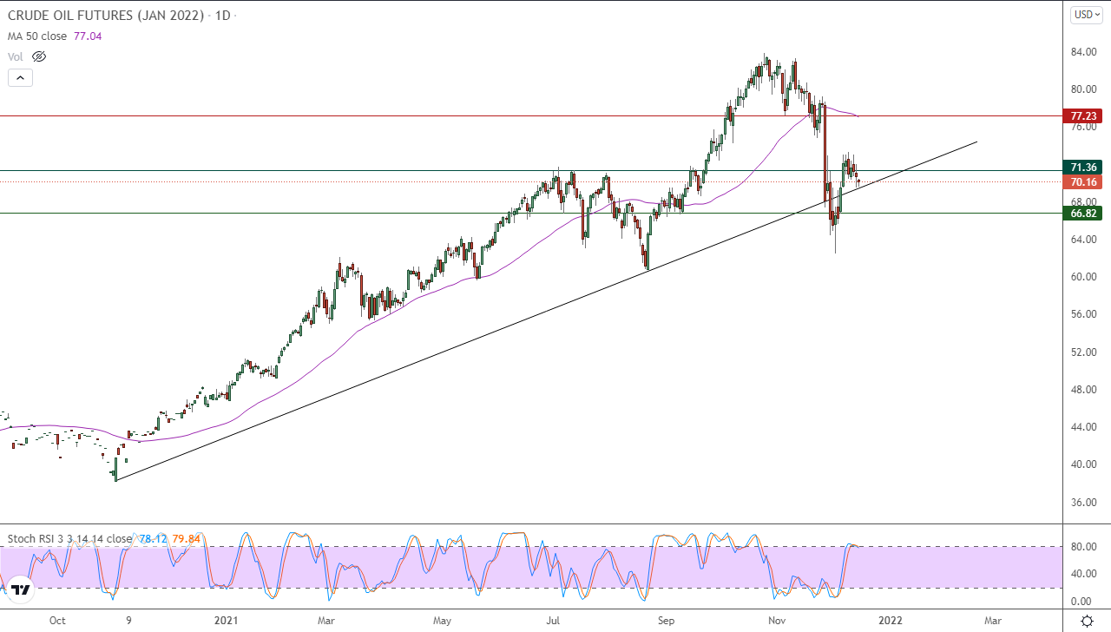The height and width of the screenshot is (632, 1111).
Task: Open chart settings gear icon
Action: click(x=1087, y=621)
